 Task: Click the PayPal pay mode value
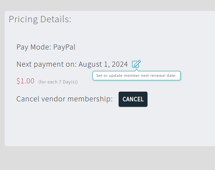click(64, 47)
